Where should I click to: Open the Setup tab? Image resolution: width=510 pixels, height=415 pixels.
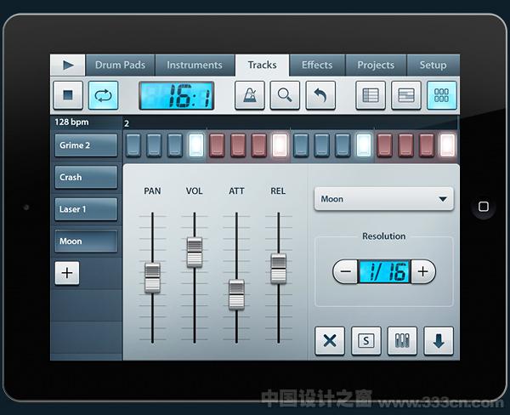[433, 65]
